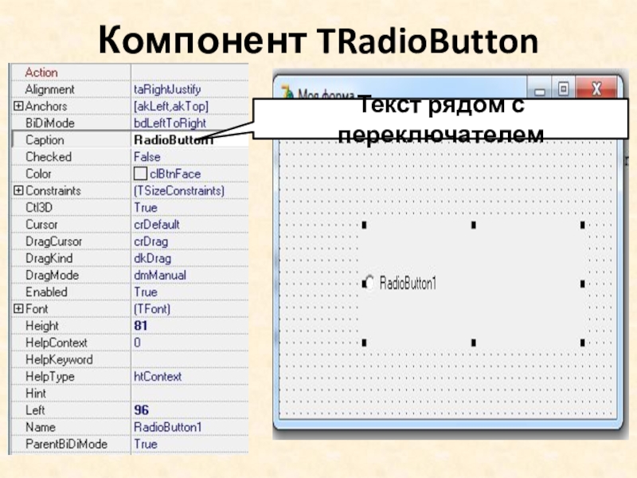Select the Alignment property name
Image resolution: width=637 pixels, height=478 pixels.
[50, 89]
